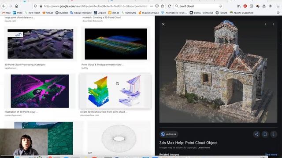This screenshot has height=158, width=282.
Task: Open the Firefox hamburger menu
Action: 278,6
